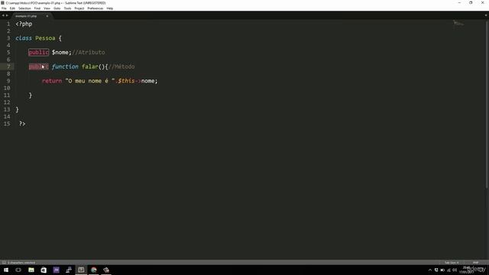
Task: Click the vertical scrollbar of the editor
Action: [487, 105]
